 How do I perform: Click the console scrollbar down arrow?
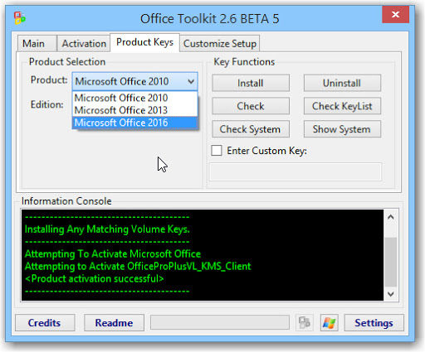[x=391, y=294]
